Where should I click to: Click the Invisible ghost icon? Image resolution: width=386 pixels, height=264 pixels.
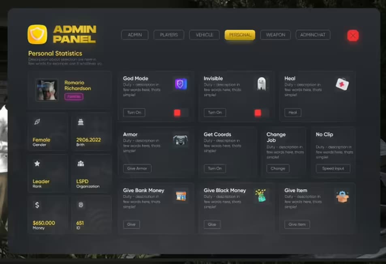(x=261, y=84)
